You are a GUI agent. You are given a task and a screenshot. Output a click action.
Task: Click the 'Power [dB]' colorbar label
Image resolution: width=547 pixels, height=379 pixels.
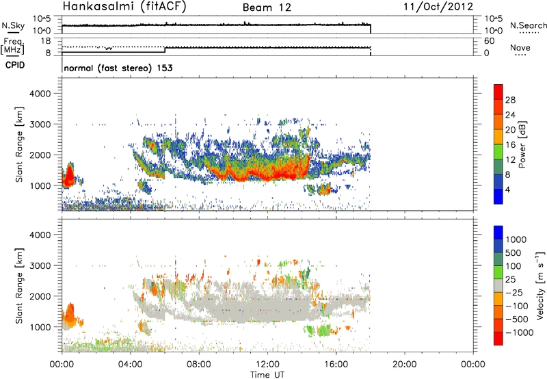(522, 144)
